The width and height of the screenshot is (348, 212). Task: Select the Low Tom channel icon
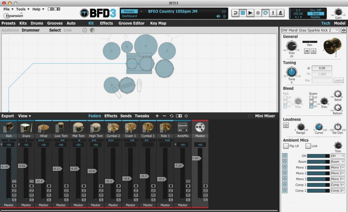click(x=61, y=127)
